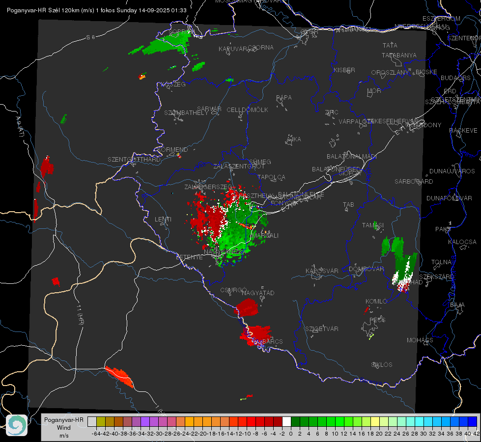Click the BAJA label
This screenshot has height=442, width=481.
457,305
